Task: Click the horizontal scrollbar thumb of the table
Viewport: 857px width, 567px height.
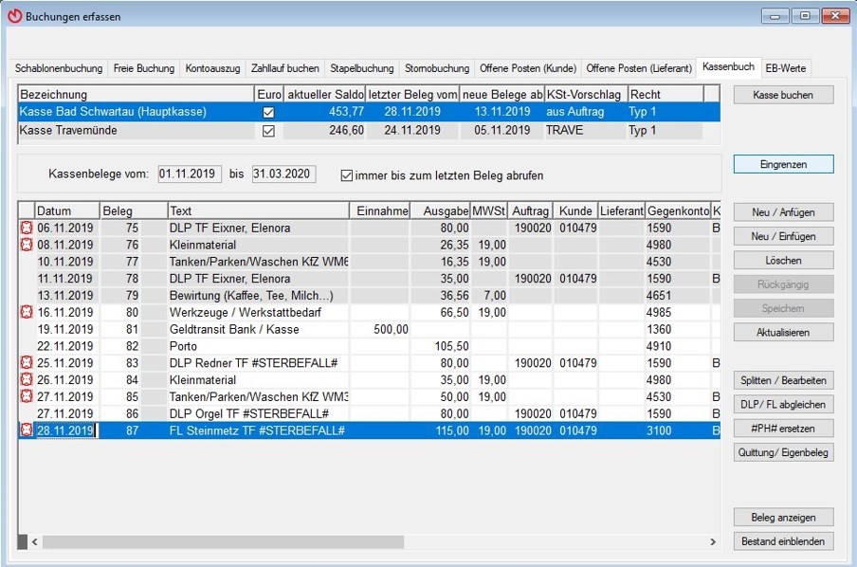Action: [x=223, y=541]
